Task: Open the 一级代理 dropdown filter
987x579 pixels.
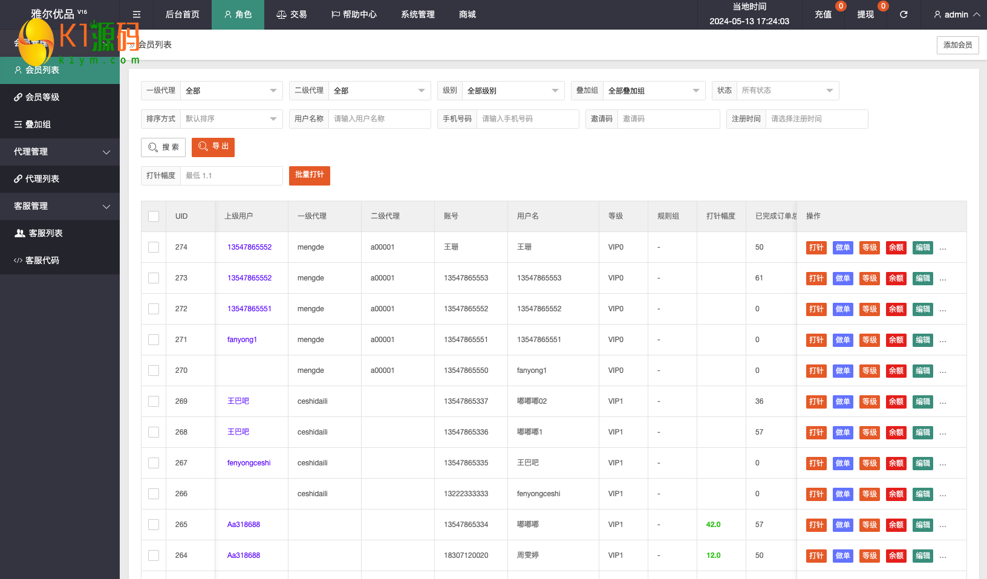Action: 231,91
